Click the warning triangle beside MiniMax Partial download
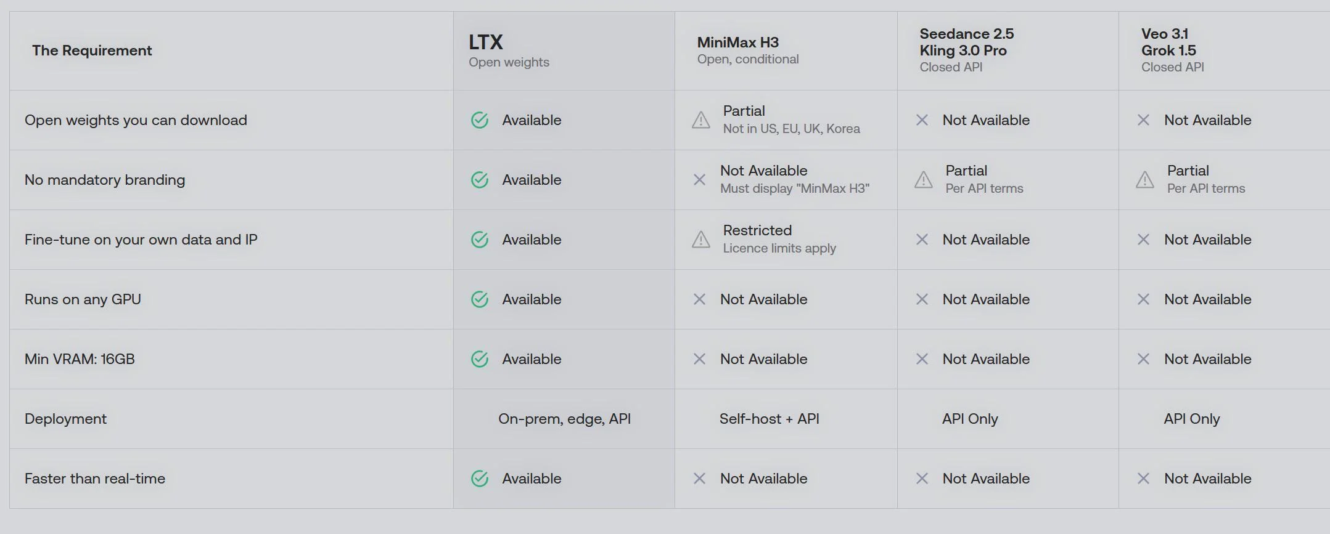 [x=701, y=120]
